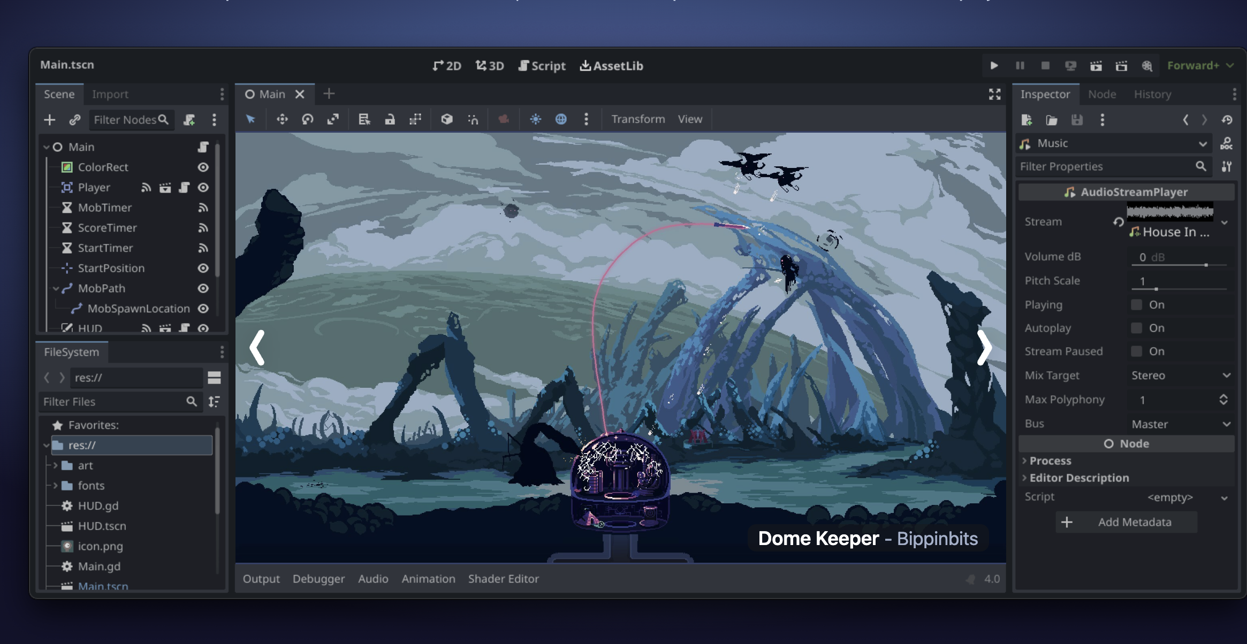Switch to the 2D workspace
Image resolution: width=1247 pixels, height=644 pixels.
(x=447, y=66)
